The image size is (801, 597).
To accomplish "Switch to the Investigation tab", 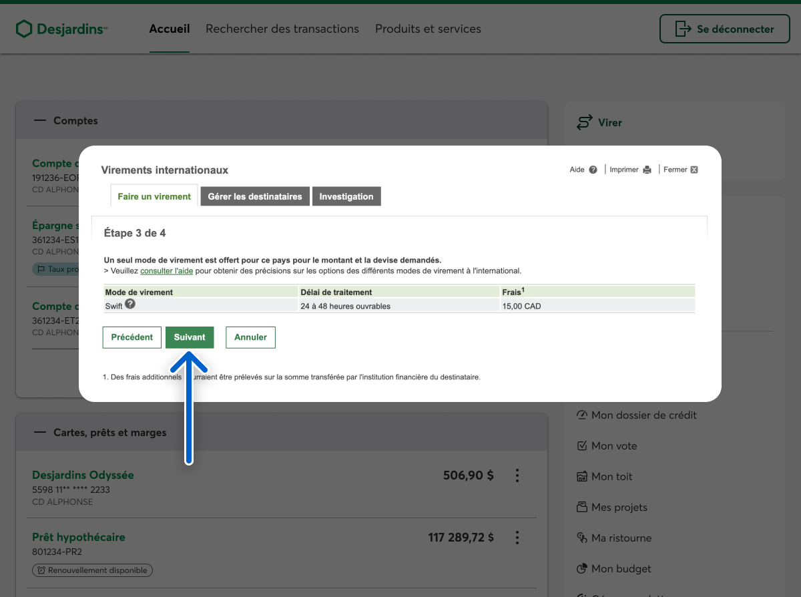I will pos(346,196).
